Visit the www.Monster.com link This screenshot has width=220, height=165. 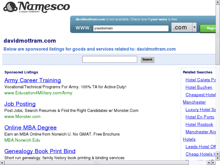click(x=22, y=117)
